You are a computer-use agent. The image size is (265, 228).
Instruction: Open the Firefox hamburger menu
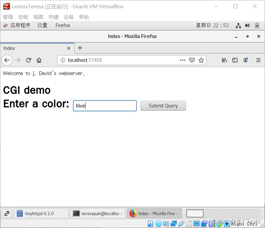[x=258, y=60]
